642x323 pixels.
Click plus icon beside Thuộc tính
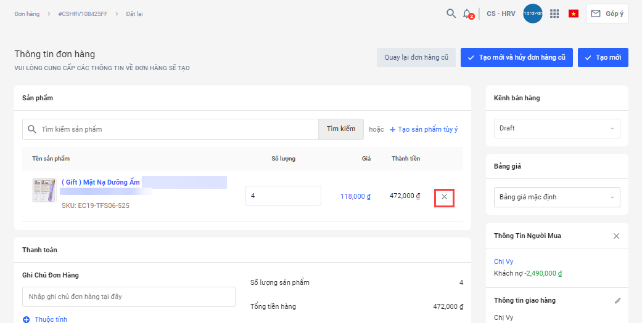pyautogui.click(x=26, y=319)
